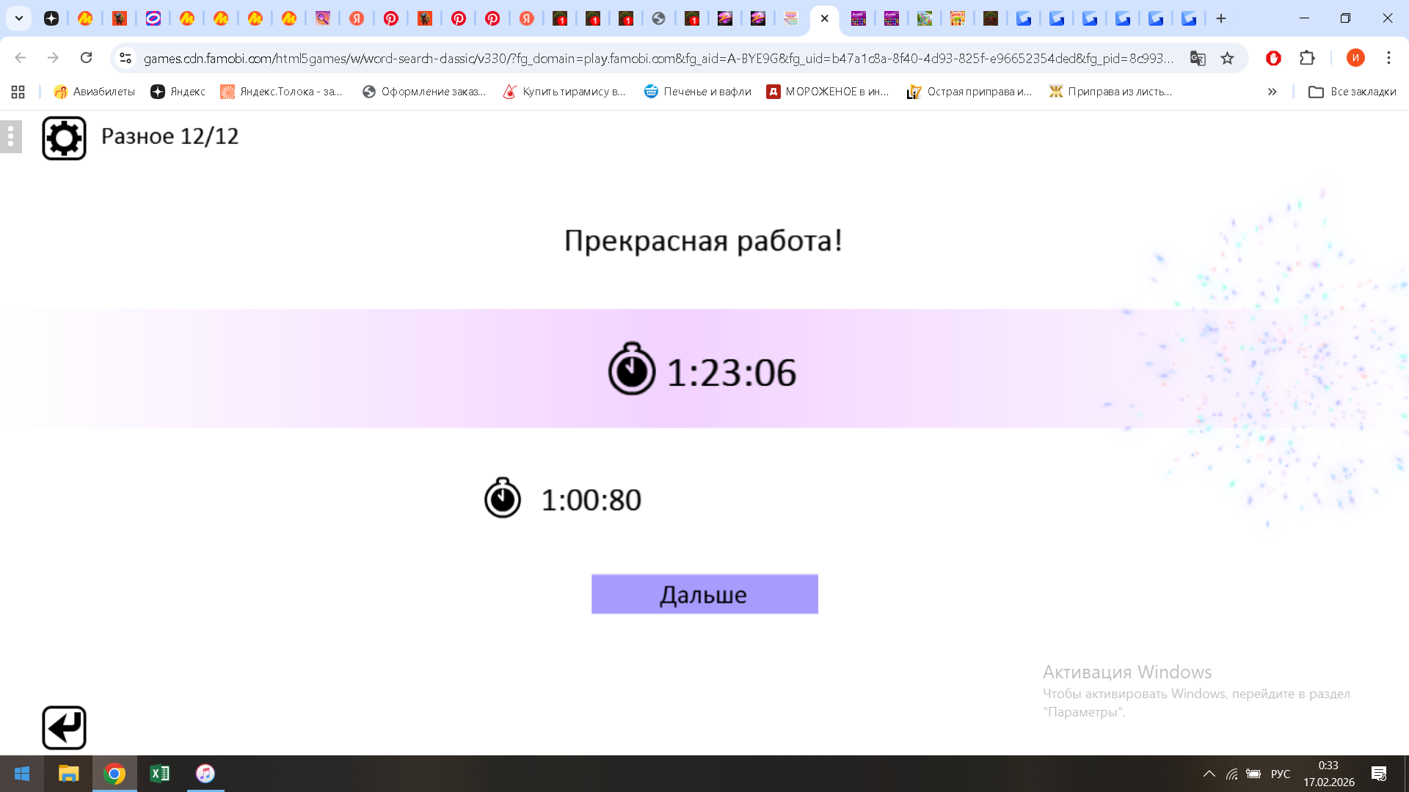Click the return arrow icon in the game
Screen dimensions: 1409x792
(64, 727)
